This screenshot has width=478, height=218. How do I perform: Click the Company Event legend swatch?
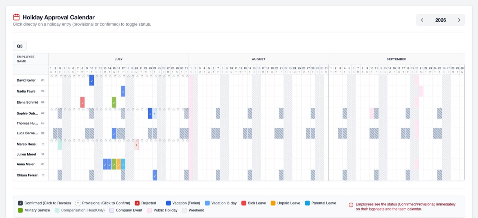(112, 210)
